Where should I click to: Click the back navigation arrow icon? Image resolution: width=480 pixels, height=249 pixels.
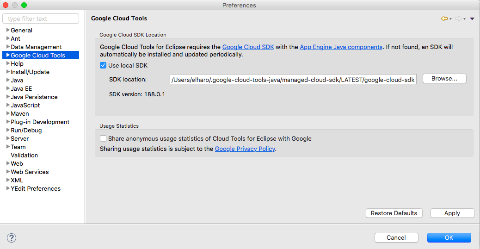point(444,19)
